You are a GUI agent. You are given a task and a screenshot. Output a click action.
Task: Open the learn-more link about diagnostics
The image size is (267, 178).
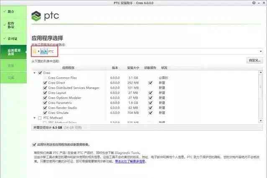coord(130,161)
